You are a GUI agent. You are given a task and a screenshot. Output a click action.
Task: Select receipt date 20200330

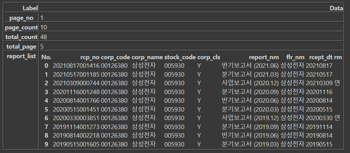point(319,118)
